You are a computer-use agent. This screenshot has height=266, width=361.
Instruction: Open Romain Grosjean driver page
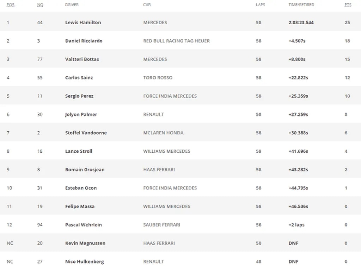(x=85, y=170)
